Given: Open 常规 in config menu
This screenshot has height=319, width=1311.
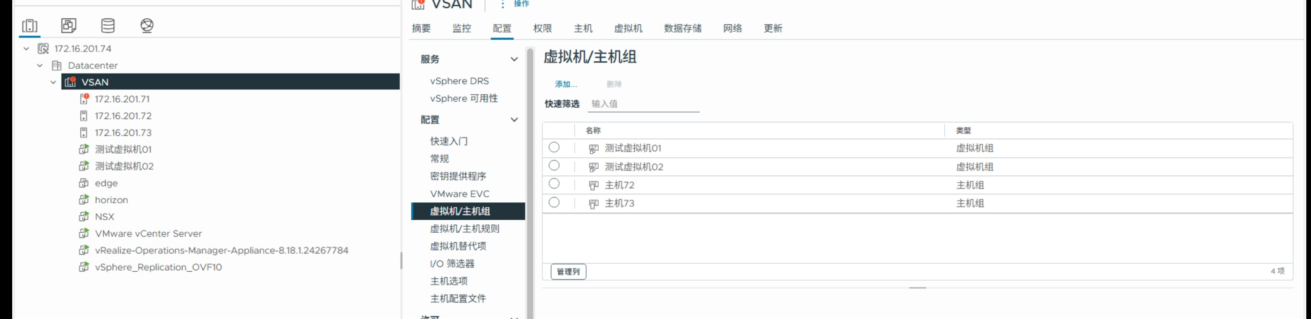Looking at the screenshot, I should pos(439,159).
